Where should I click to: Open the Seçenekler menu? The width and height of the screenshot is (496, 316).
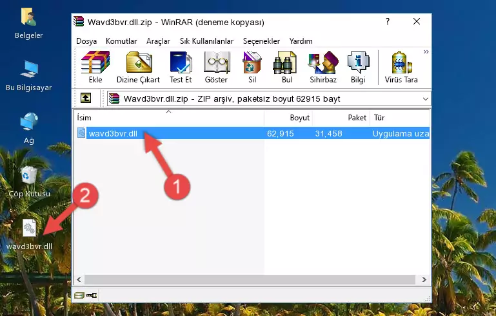pos(261,41)
